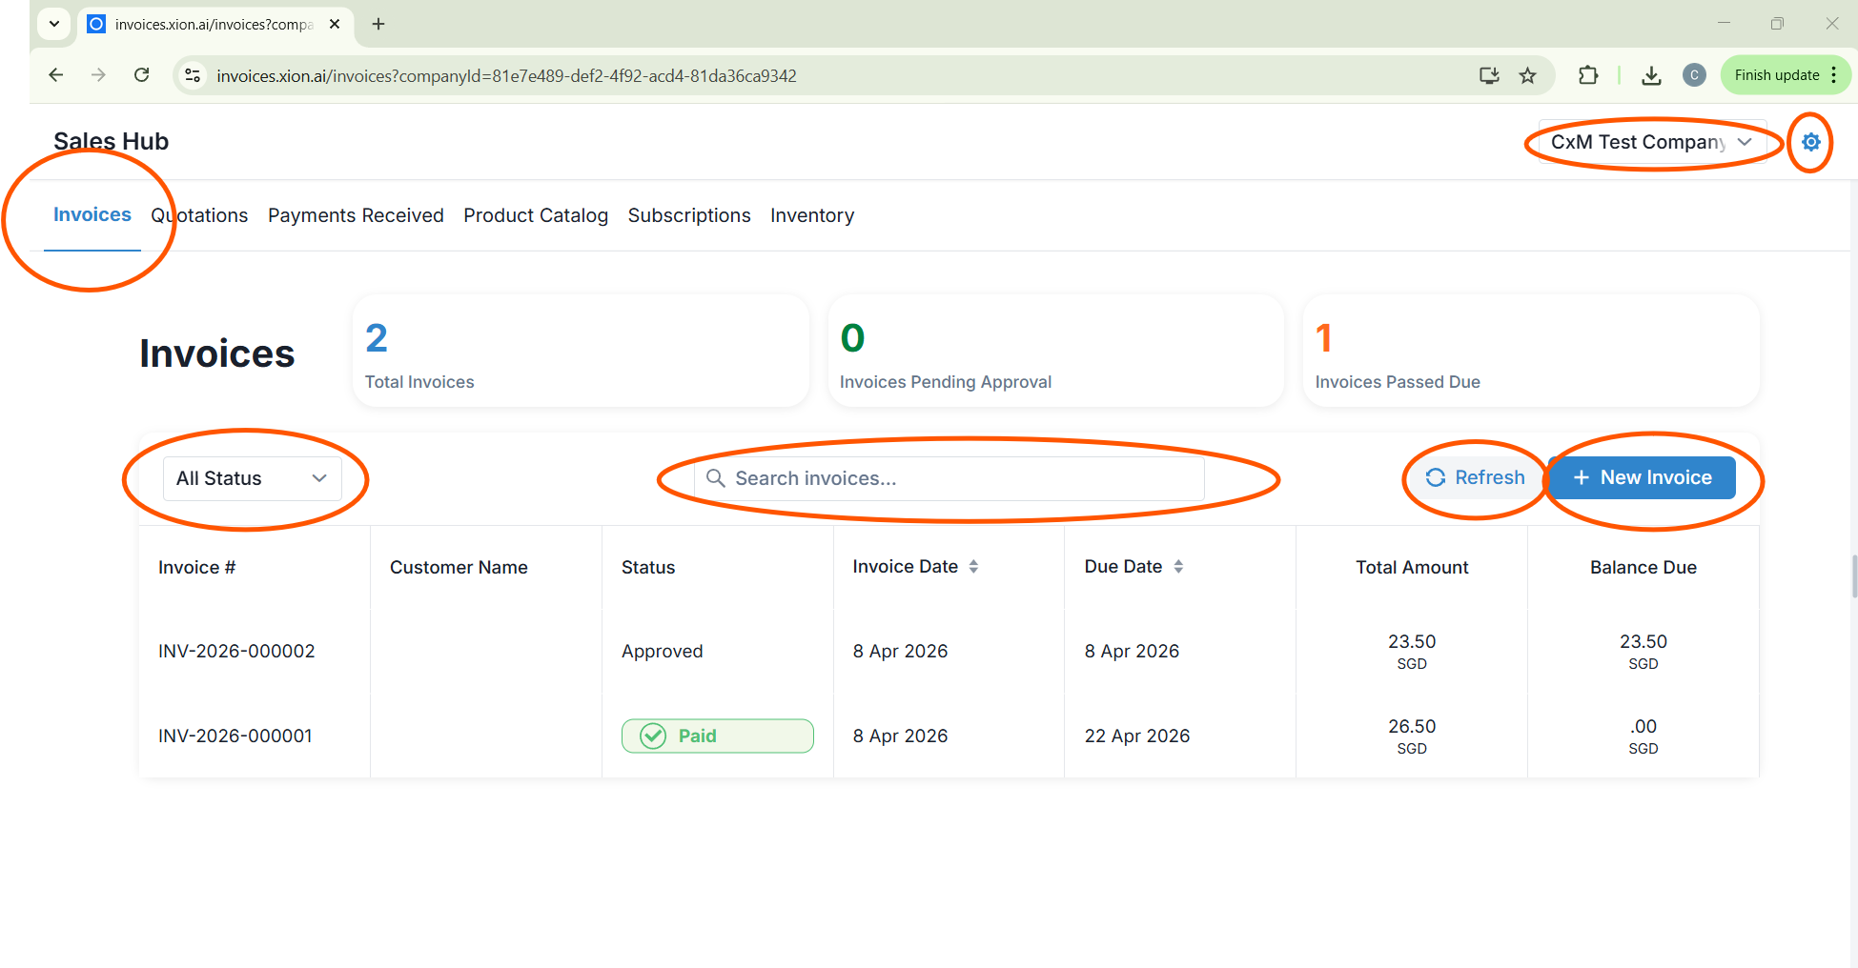Switch to the Quotations tab

(x=199, y=215)
